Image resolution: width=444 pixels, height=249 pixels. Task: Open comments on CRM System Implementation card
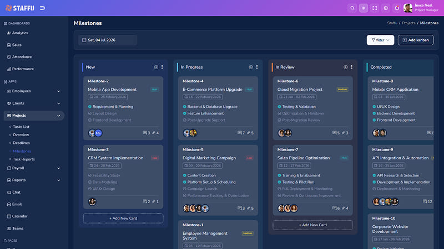point(147,201)
